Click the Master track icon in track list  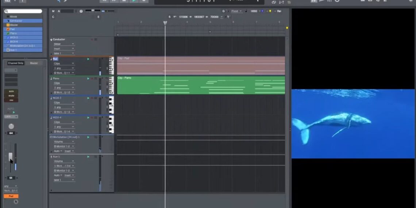pos(8,25)
